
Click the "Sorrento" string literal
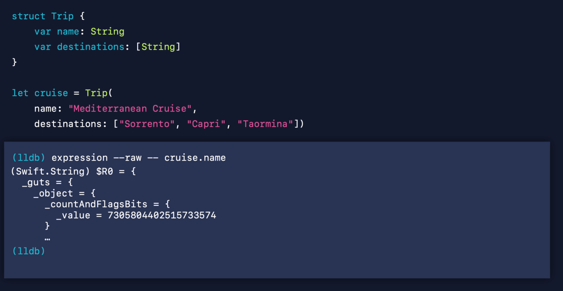click(147, 124)
